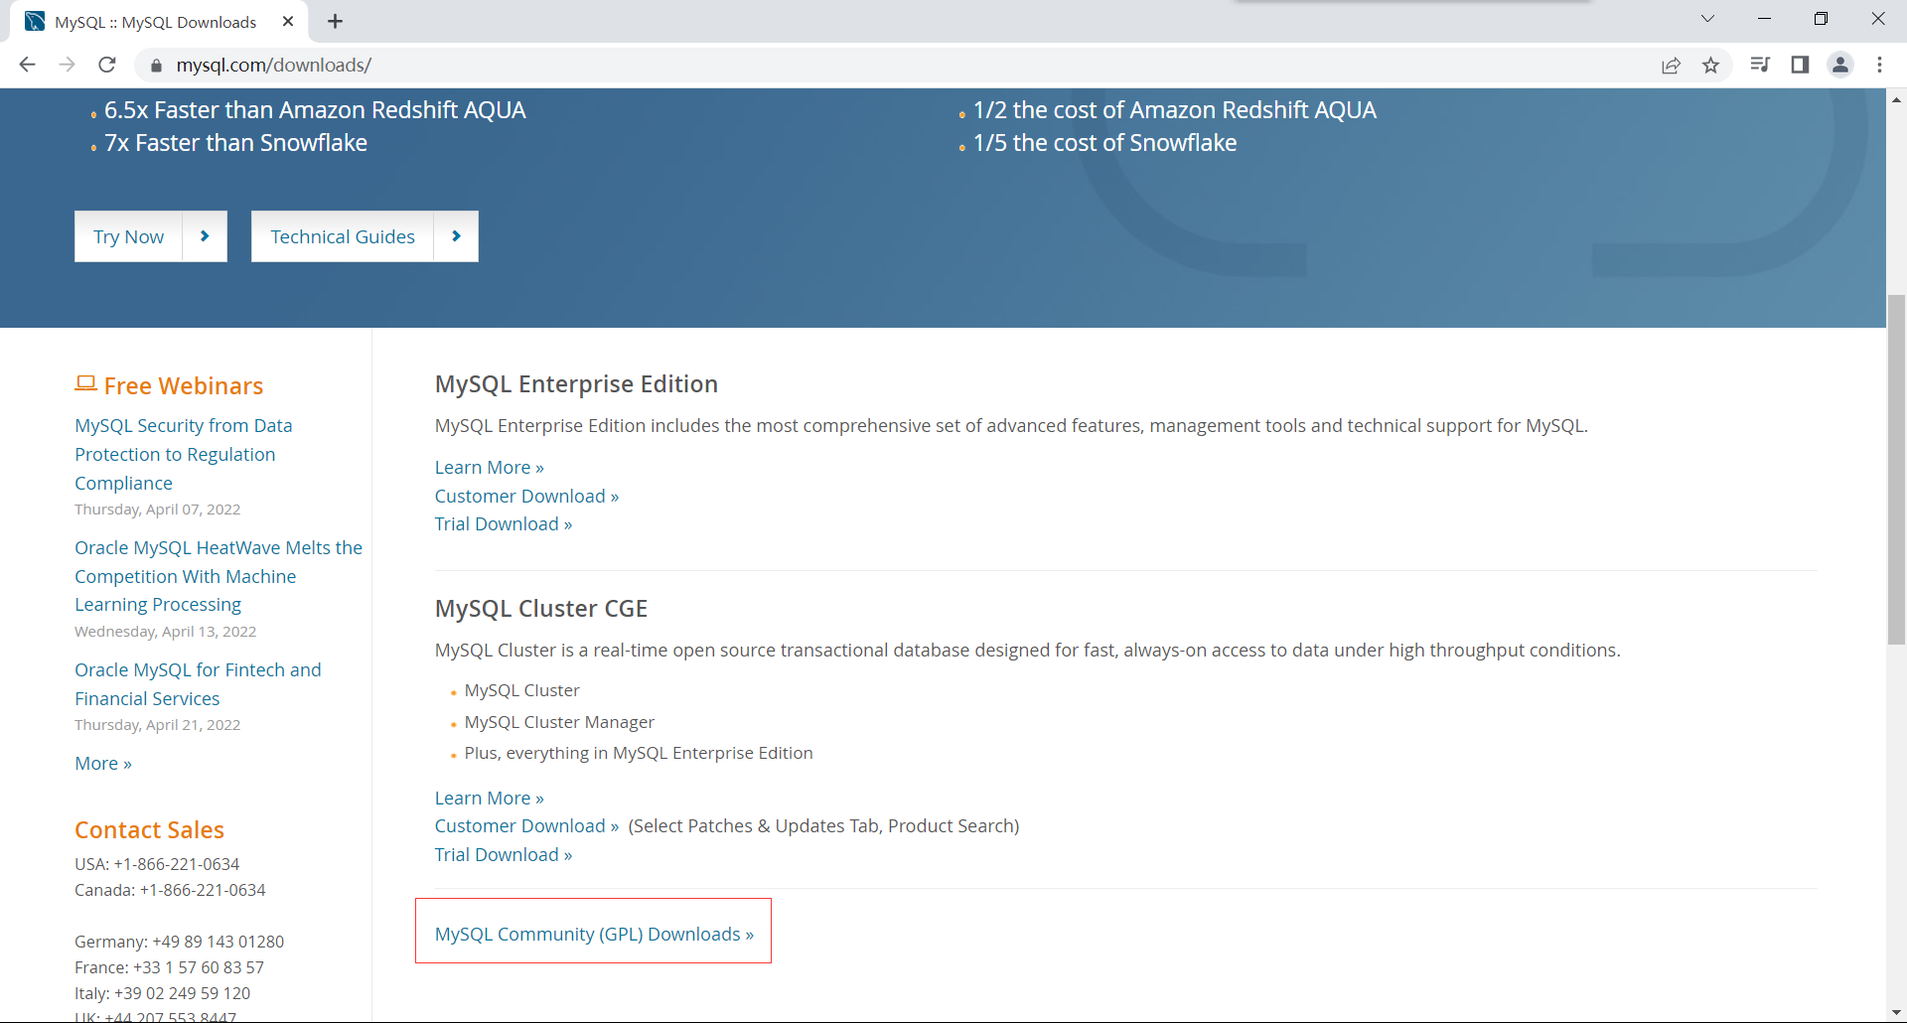The width and height of the screenshot is (1907, 1023).
Task: Open MySQL Community (GPL) Downloads link
Action: [593, 934]
